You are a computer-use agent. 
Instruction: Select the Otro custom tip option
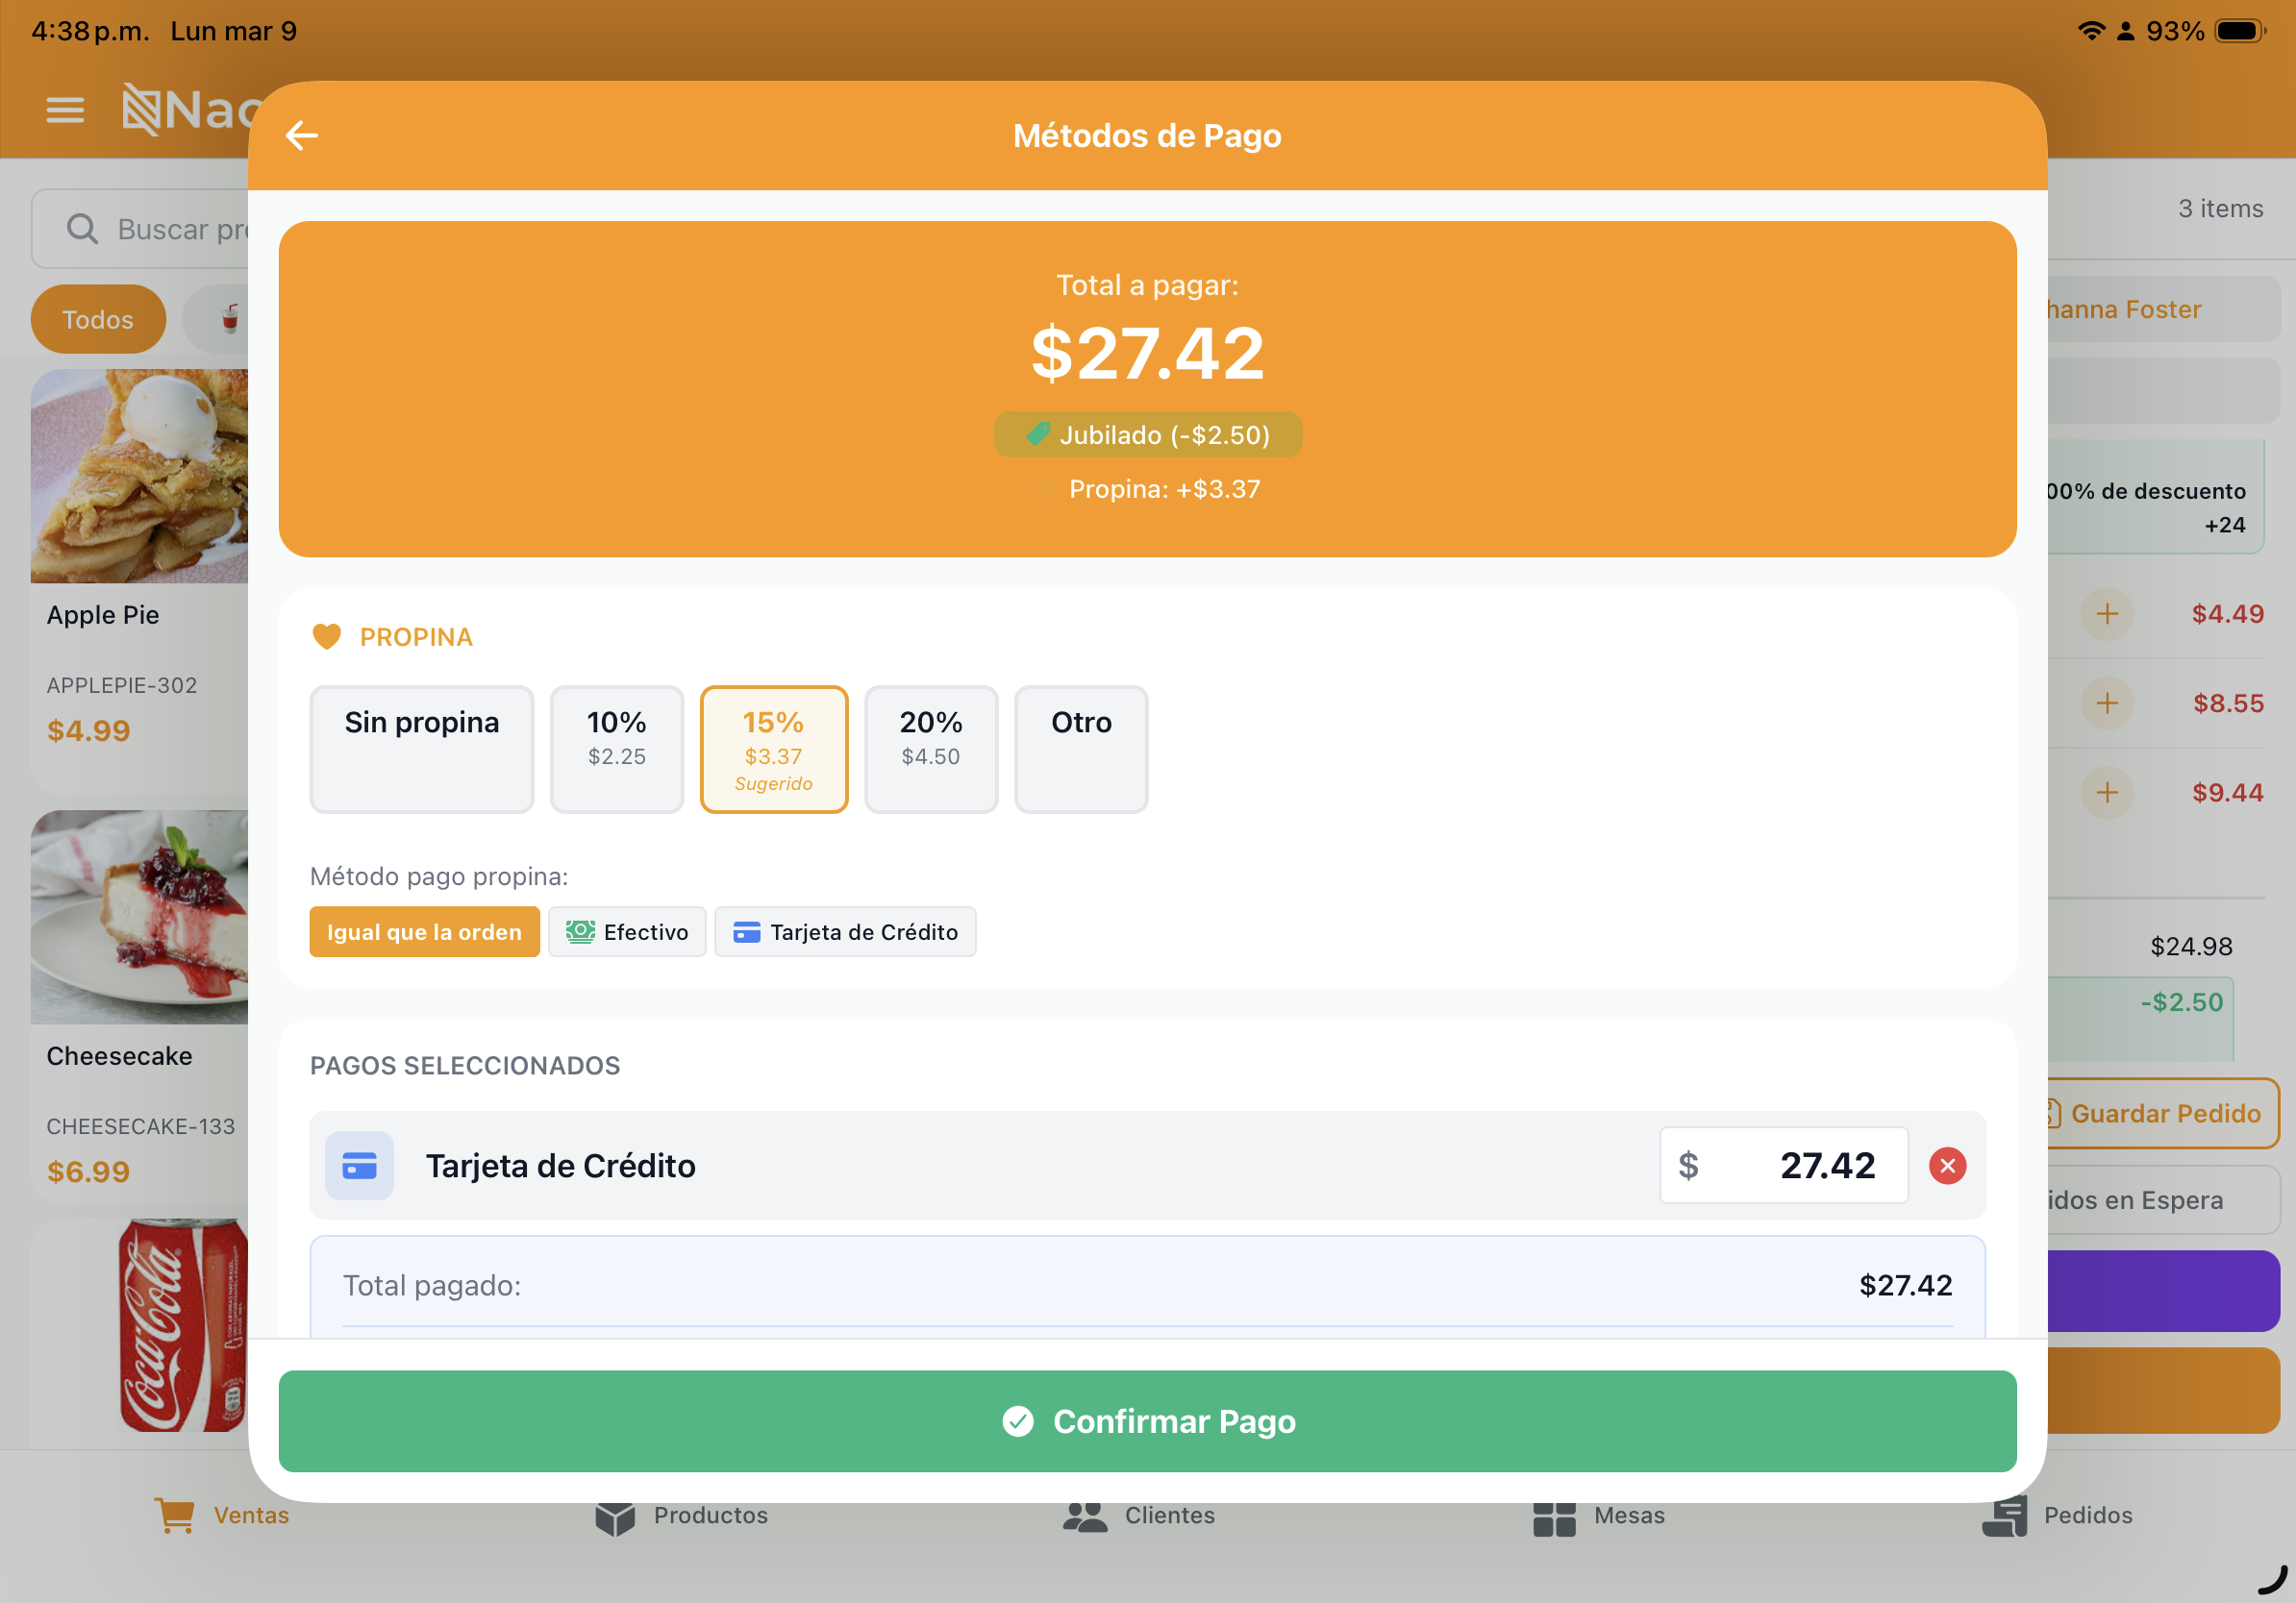1080,749
